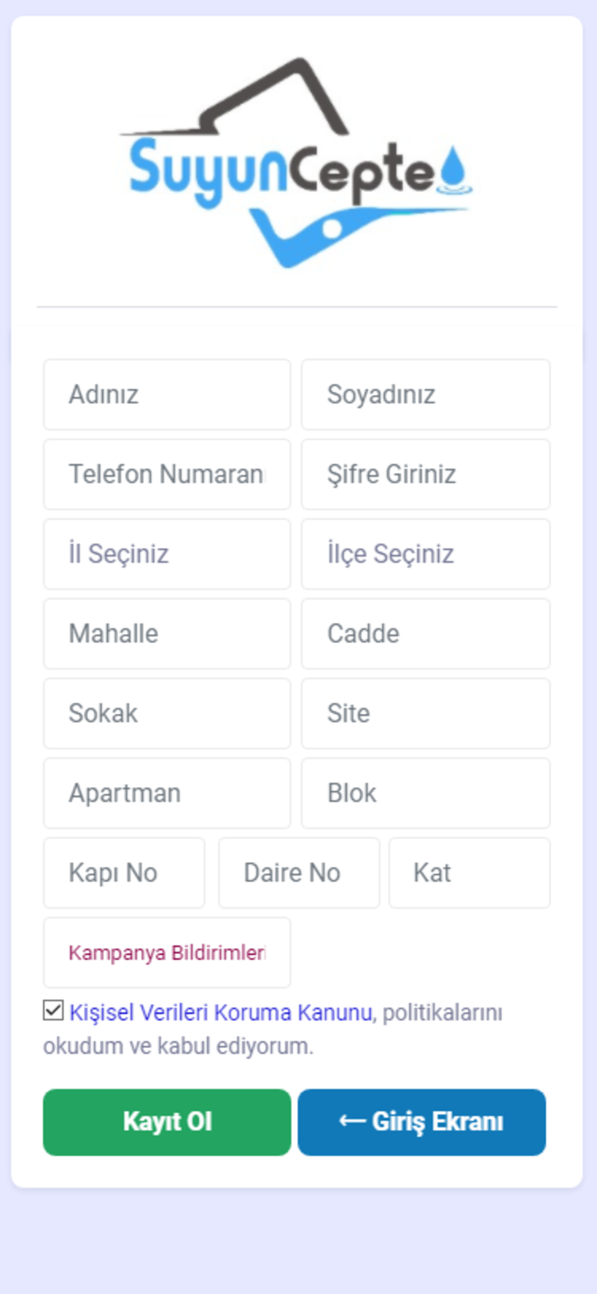
Task: Select the Telefon Numaranız field
Action: [167, 474]
